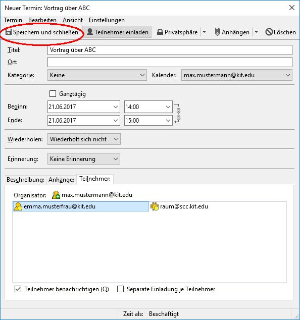Toggle the start/end time link icon
Screen dimensions: 300x320
(x=177, y=114)
